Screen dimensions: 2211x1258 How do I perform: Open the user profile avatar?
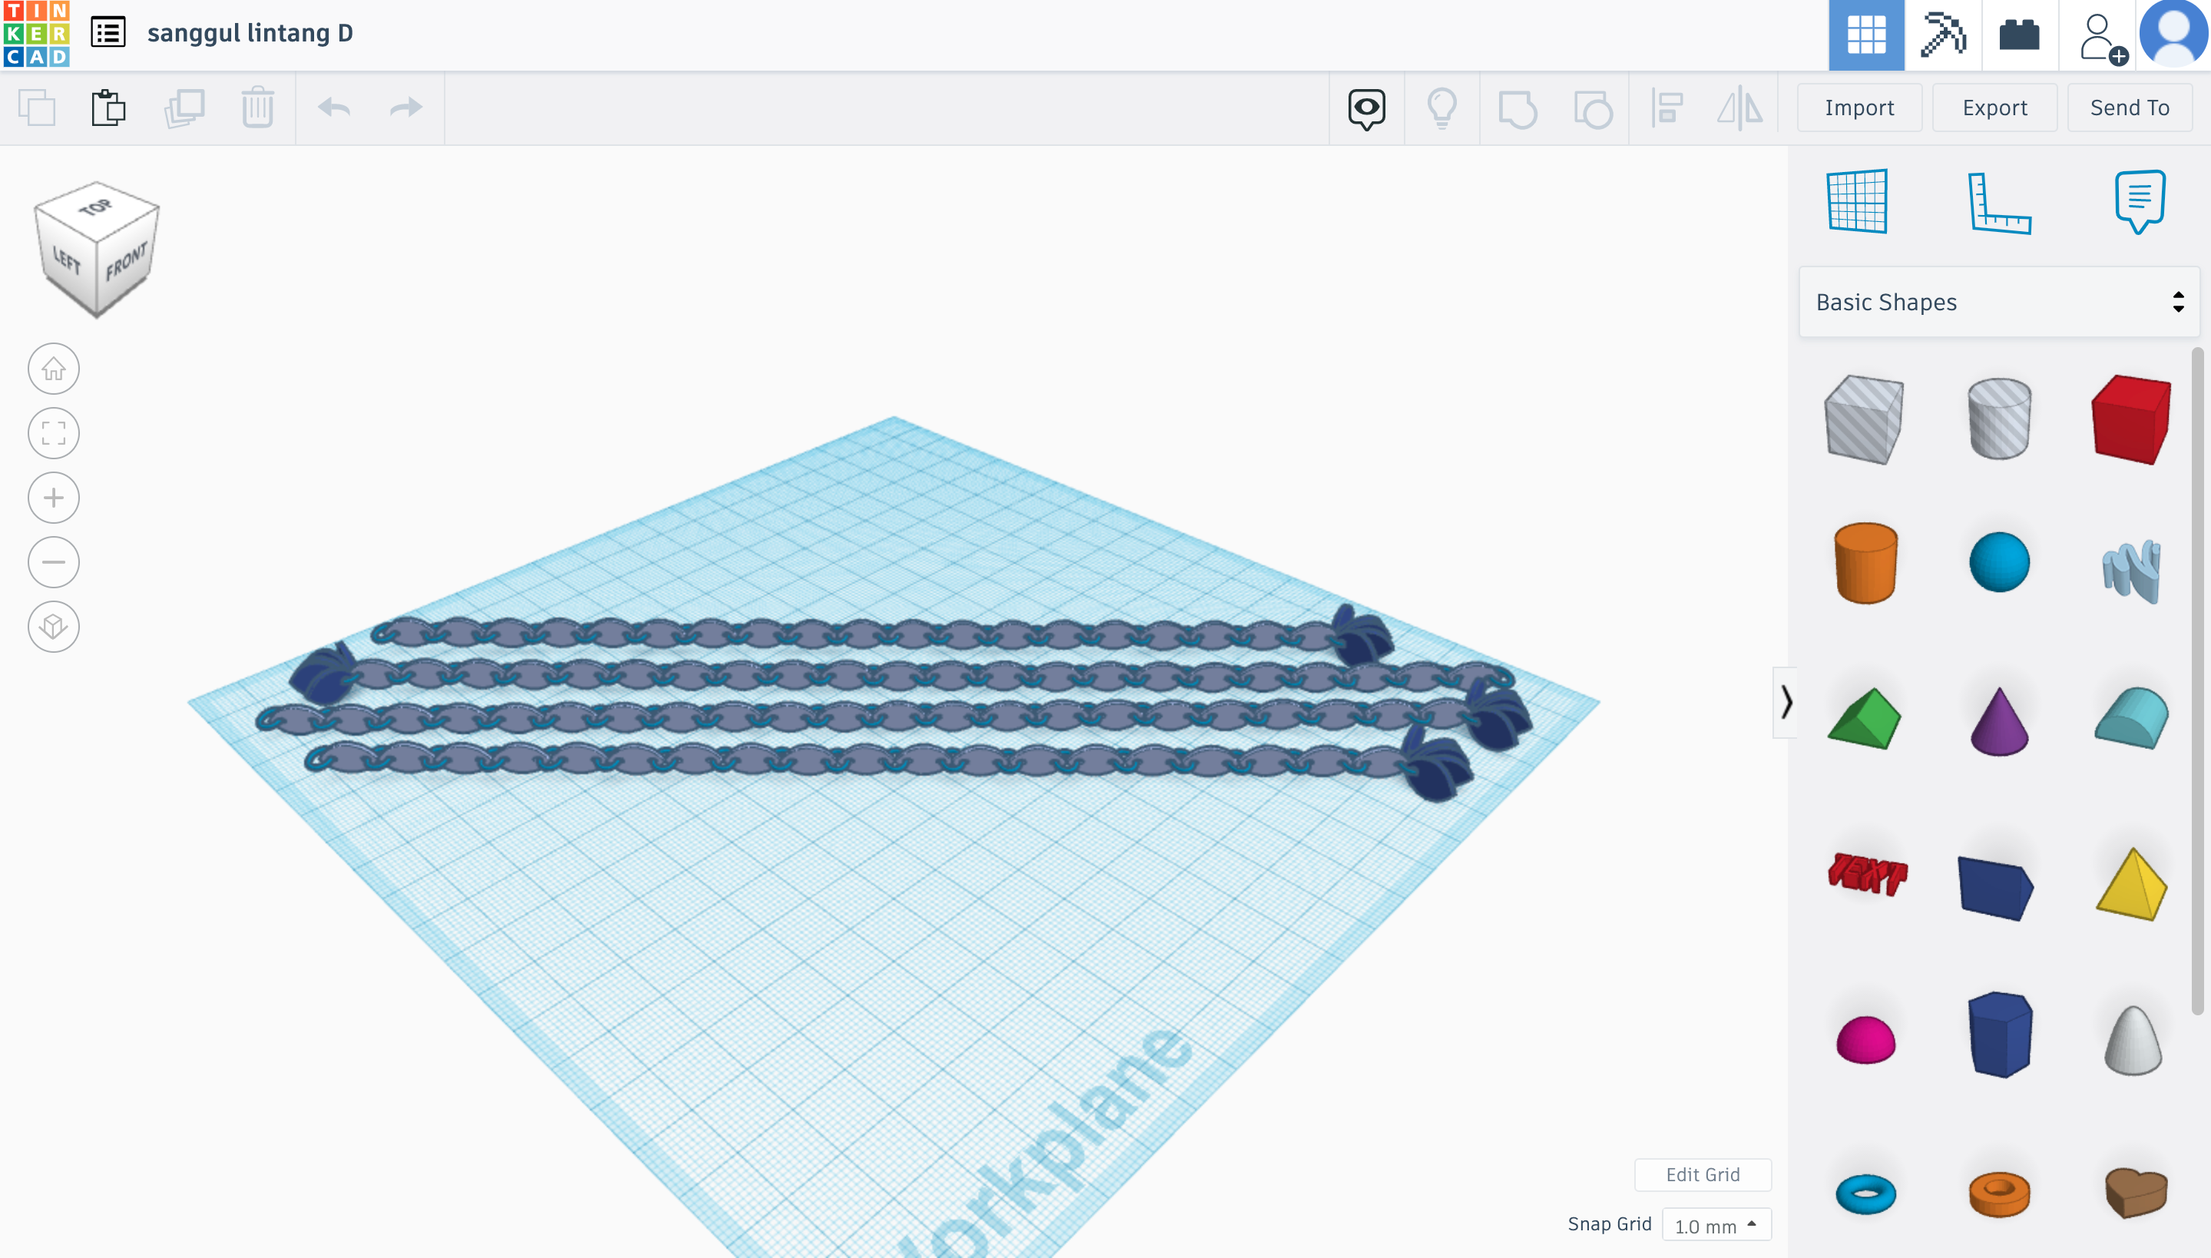pos(2174,35)
